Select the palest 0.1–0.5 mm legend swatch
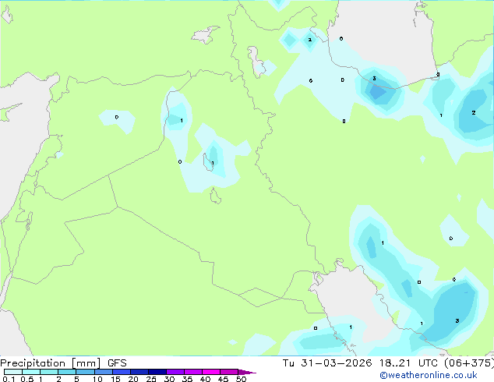Image resolution: width=494 pixels, height=382 pixels. 13,372
